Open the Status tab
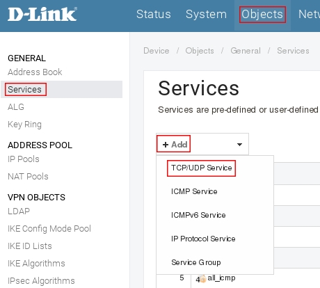The height and width of the screenshot is (288, 320). click(x=154, y=15)
